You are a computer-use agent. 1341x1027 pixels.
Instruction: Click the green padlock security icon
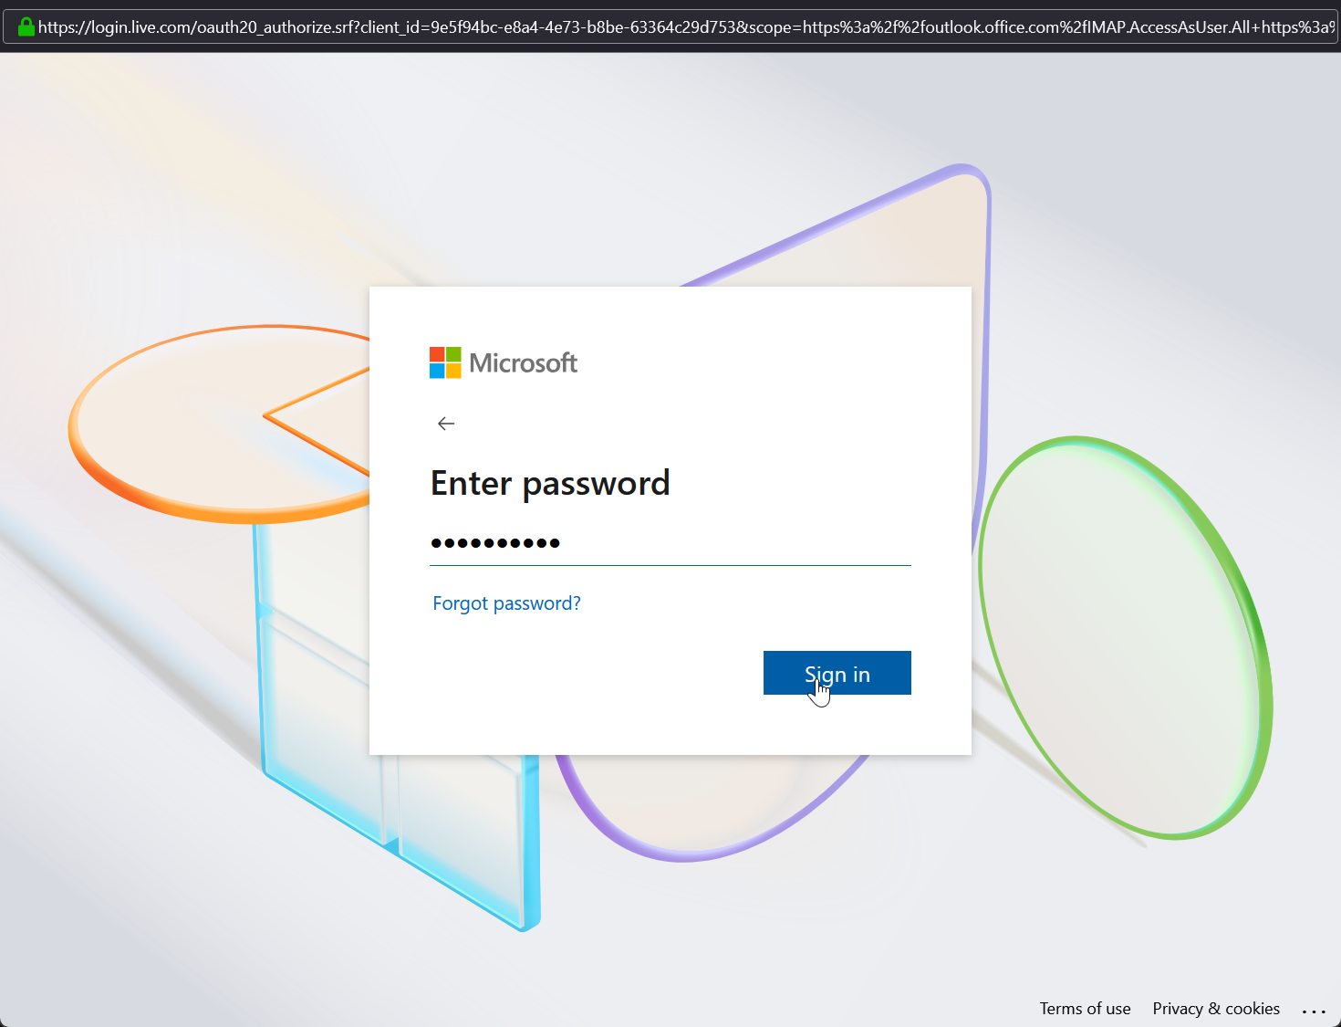pos(26,26)
